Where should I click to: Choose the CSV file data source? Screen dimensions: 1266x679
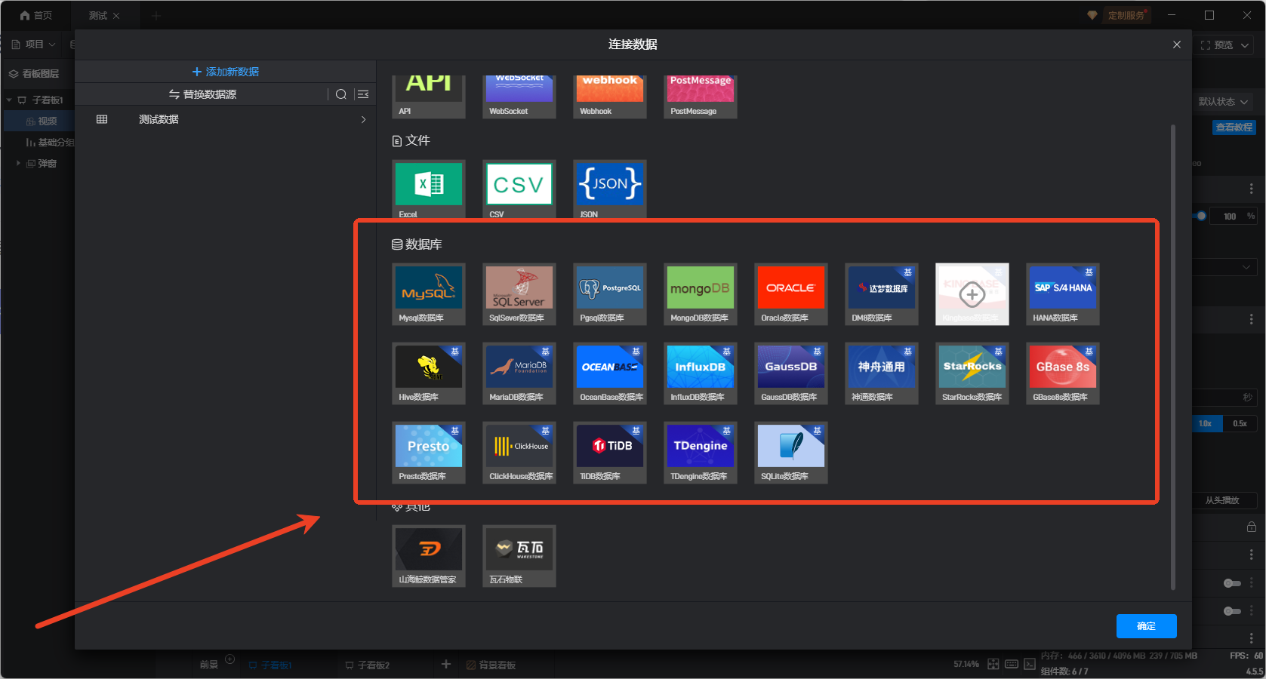(x=519, y=190)
